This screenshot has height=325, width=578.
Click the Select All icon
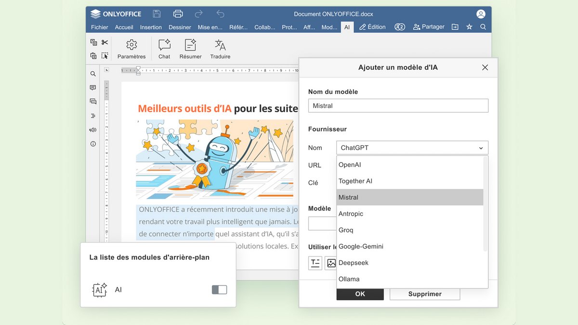[105, 55]
